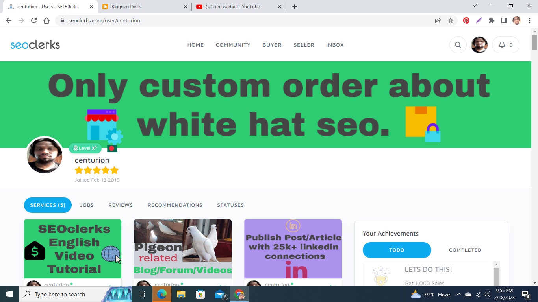The height and width of the screenshot is (302, 538).
Task: Close the YouTube browser tab
Action: coord(280,7)
